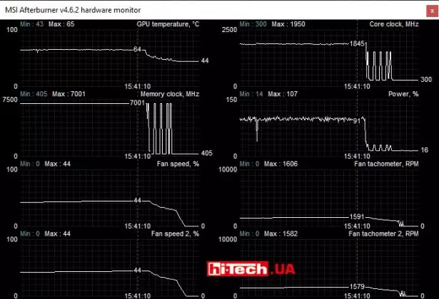Click the 1591 fan tachometer marker value
The image size is (439, 299).
click(357, 216)
